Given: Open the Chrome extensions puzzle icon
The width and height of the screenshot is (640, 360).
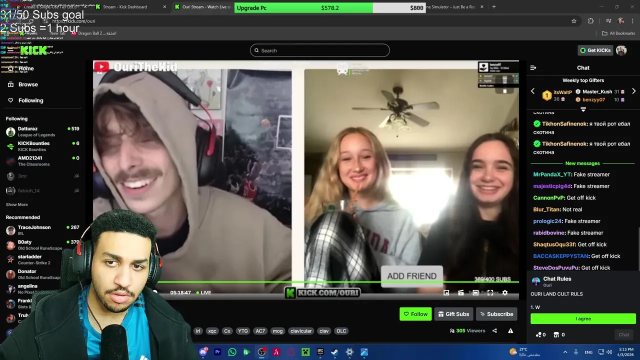Looking at the screenshot, I should click(591, 21).
